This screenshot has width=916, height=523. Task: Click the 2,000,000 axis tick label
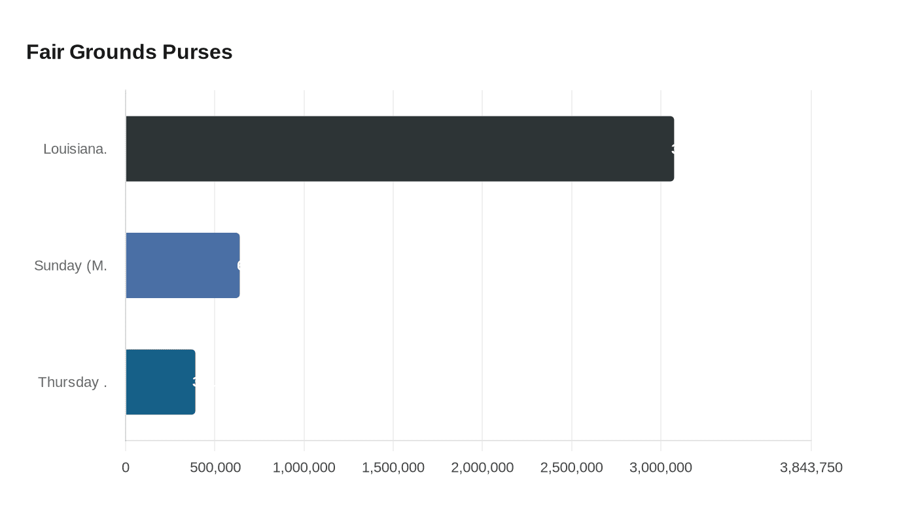(482, 467)
